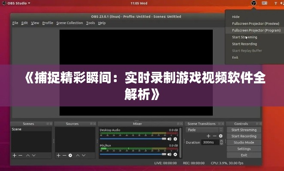Click the Duration 300ms input field

tap(211, 142)
